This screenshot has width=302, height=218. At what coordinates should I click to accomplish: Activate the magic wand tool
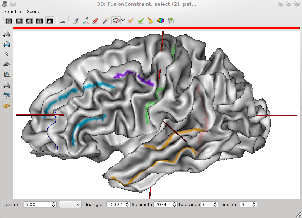pos(105,21)
